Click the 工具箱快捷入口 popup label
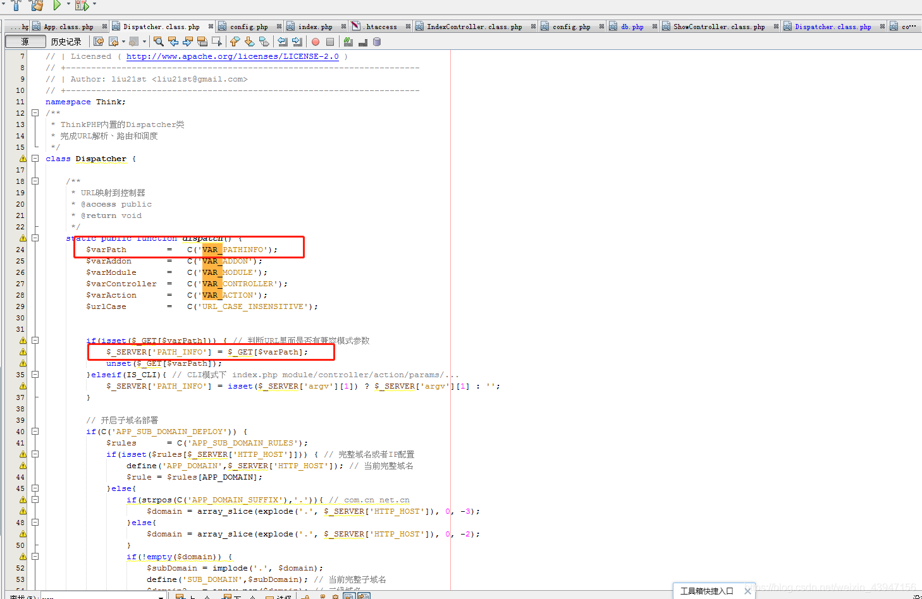This screenshot has width=922, height=599. (x=707, y=591)
